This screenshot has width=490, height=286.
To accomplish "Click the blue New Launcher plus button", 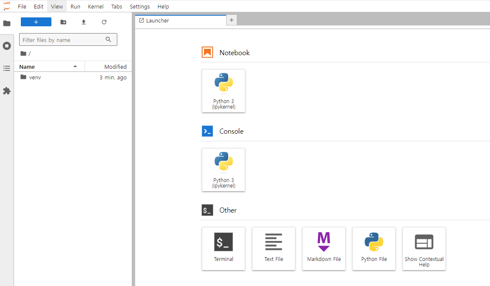I will (36, 22).
